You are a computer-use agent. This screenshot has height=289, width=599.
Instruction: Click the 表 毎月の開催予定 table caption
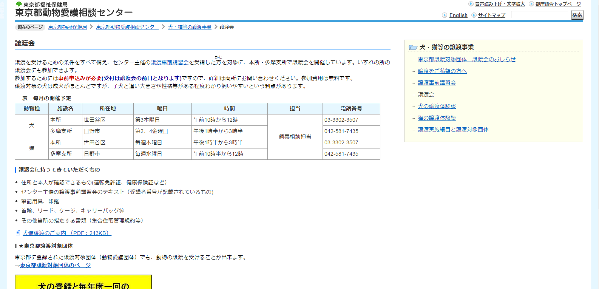46,98
